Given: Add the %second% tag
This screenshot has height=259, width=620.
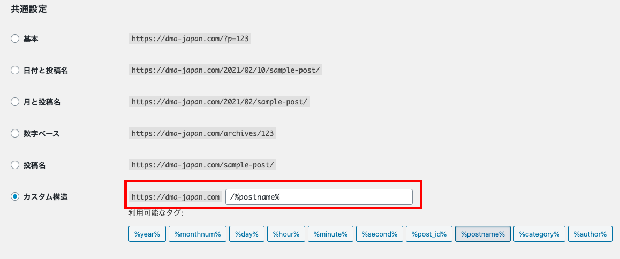Looking at the screenshot, I should point(379,234).
